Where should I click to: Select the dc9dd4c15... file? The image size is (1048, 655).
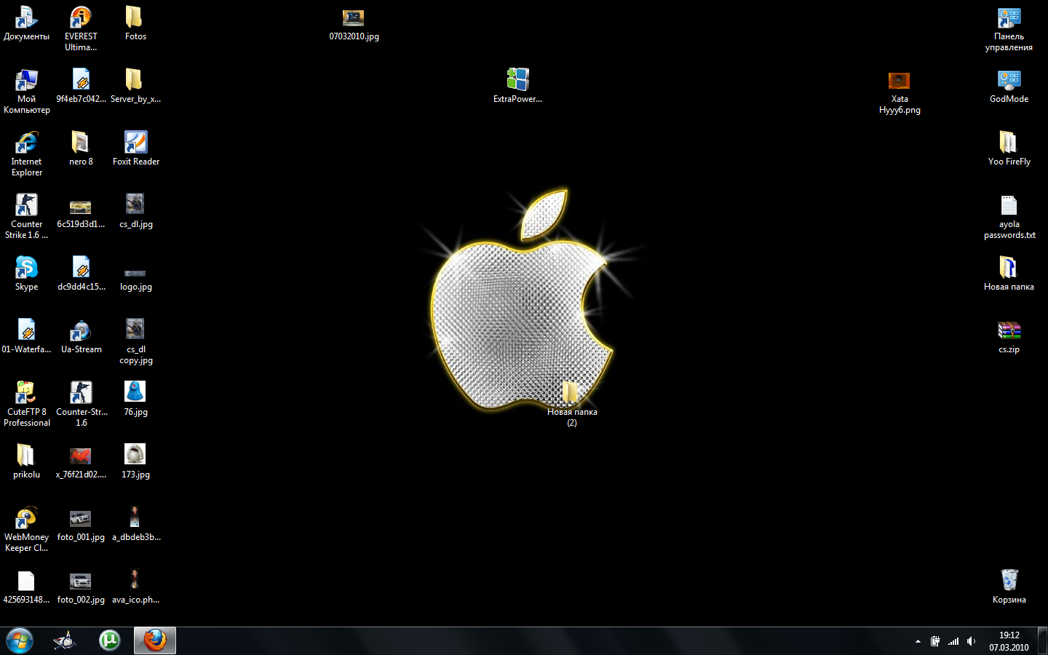(x=81, y=274)
